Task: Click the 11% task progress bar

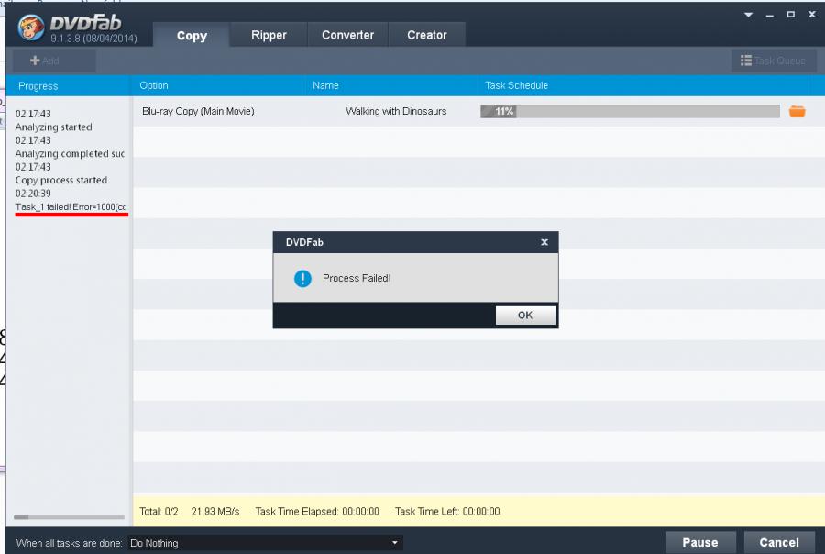Action: tap(630, 111)
